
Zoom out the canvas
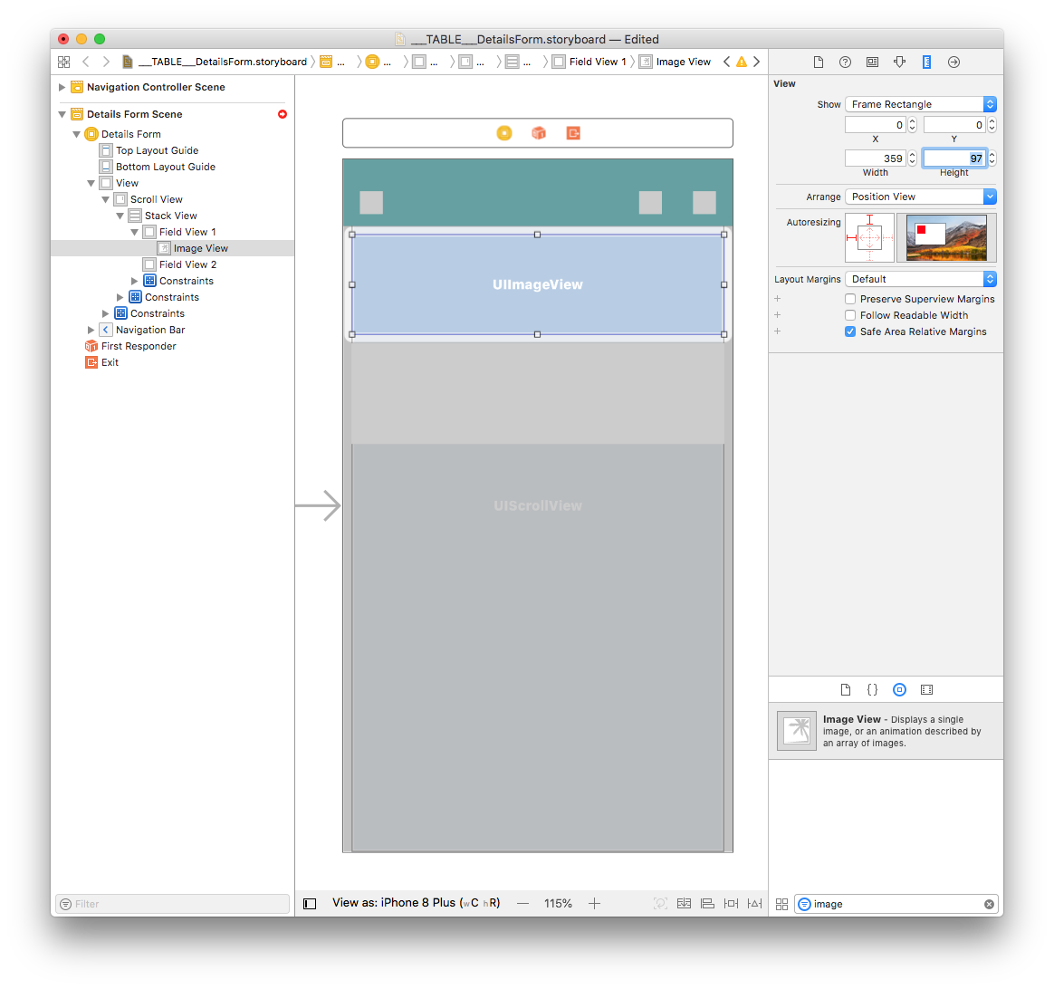tap(523, 904)
